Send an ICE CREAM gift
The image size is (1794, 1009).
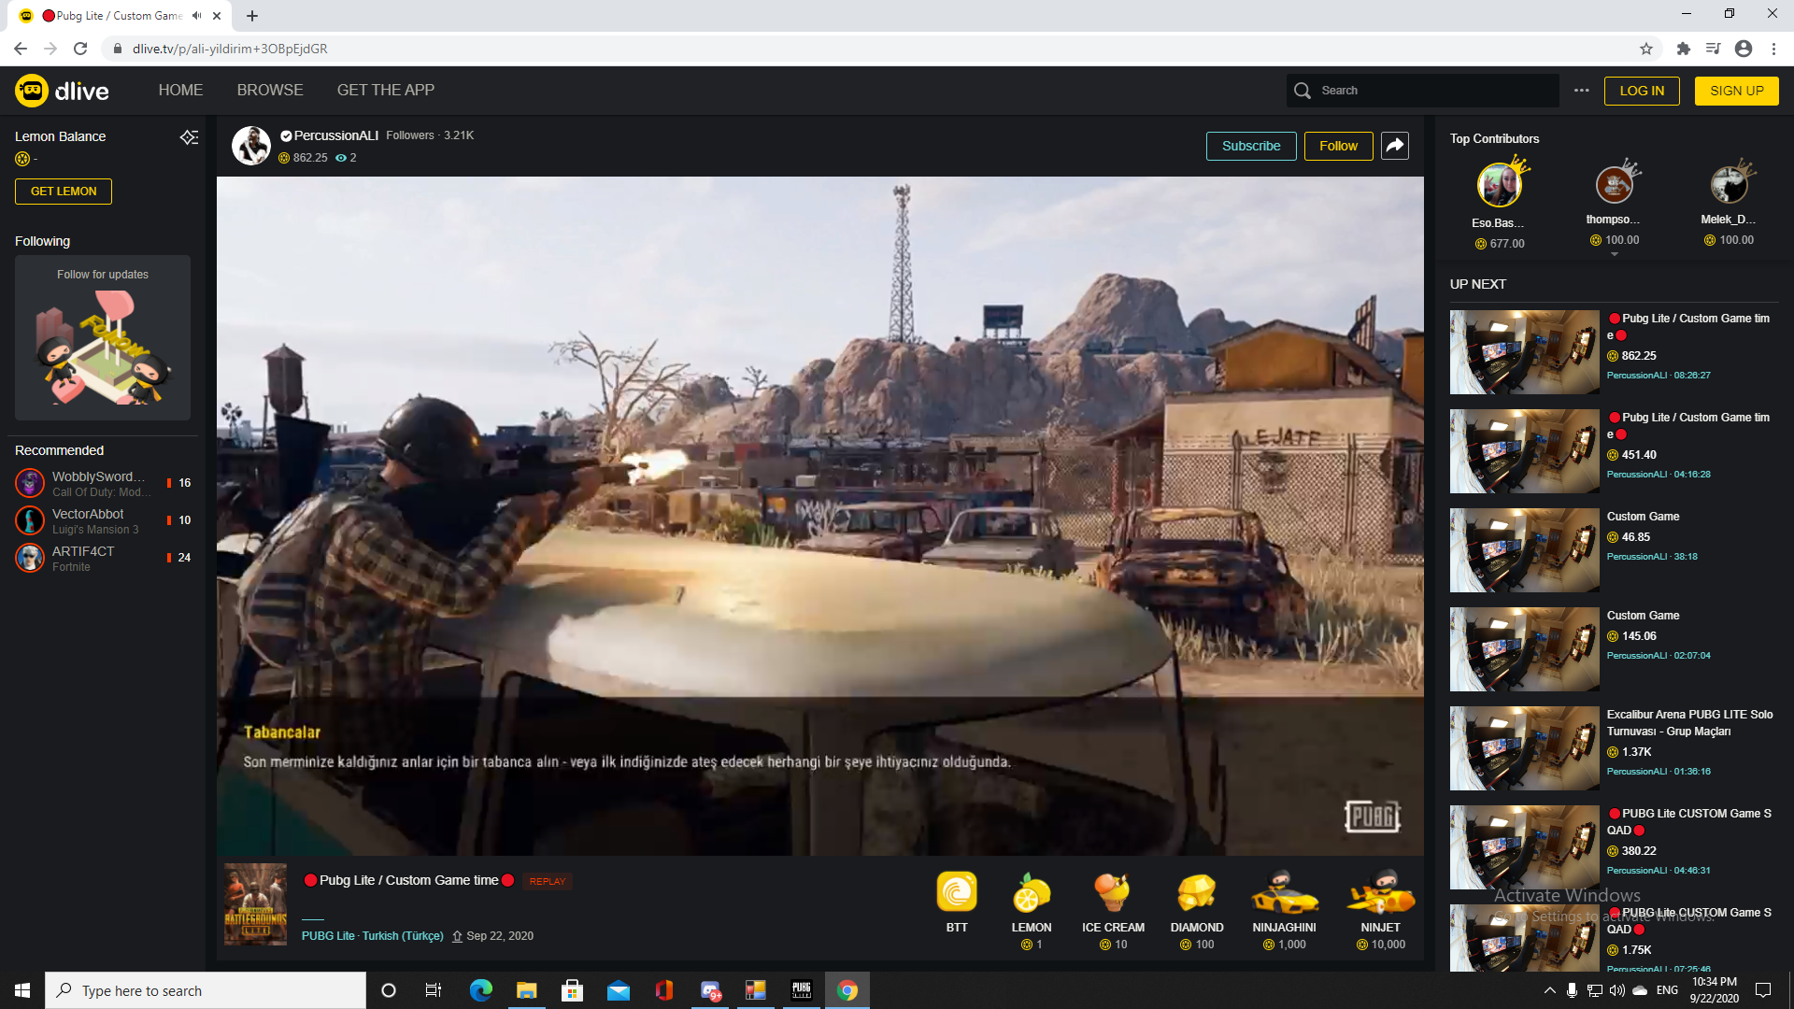tap(1113, 911)
